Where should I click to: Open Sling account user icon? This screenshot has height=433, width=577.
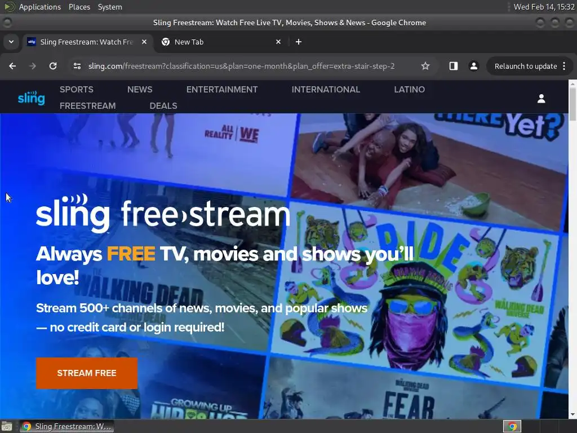pos(541,98)
